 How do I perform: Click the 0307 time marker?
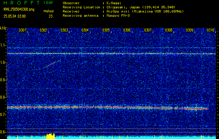click(x=148, y=30)
